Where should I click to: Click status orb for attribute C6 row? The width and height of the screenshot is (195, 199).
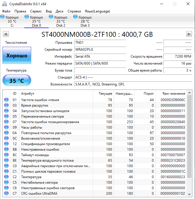click(x=6, y=188)
